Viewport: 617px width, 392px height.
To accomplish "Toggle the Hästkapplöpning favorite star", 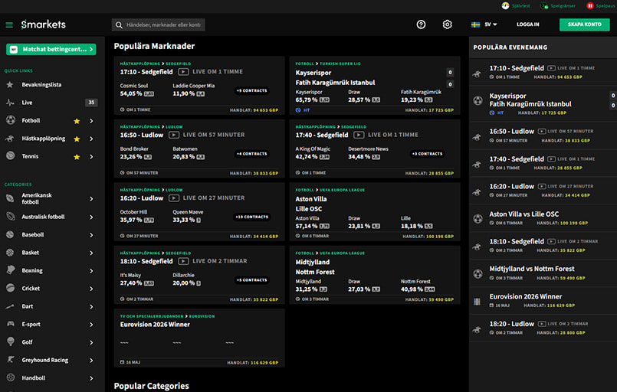I will (77, 139).
